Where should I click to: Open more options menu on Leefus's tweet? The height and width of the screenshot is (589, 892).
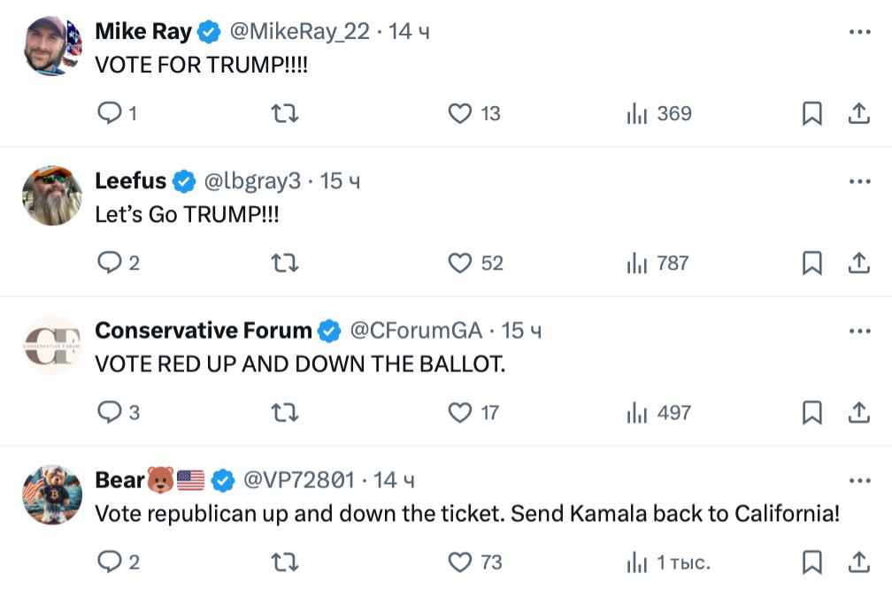tap(859, 181)
